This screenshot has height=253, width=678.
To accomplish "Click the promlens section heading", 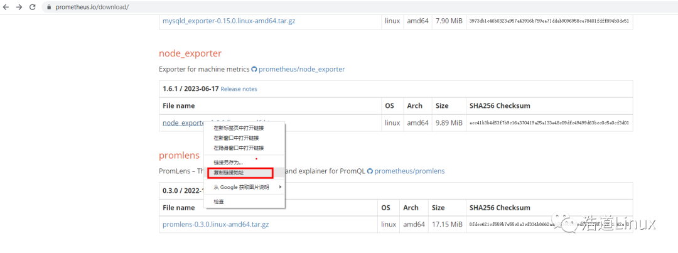I will 179,156.
